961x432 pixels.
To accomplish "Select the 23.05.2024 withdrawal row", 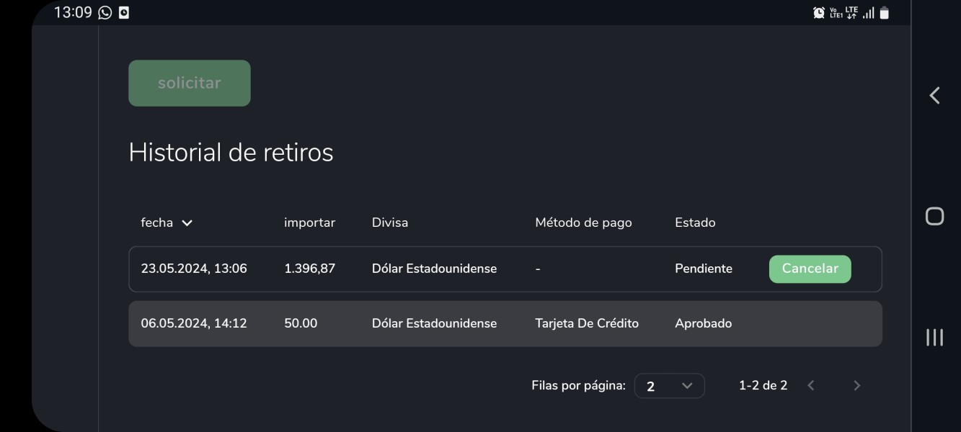I will (x=433, y=269).
